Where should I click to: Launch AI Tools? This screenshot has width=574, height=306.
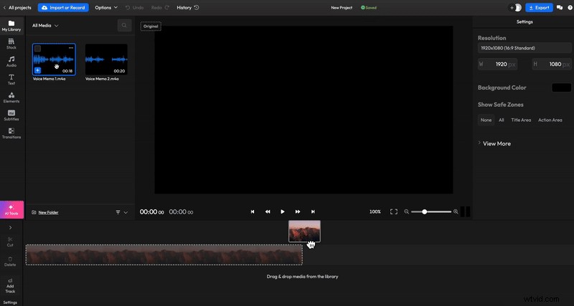[11, 210]
